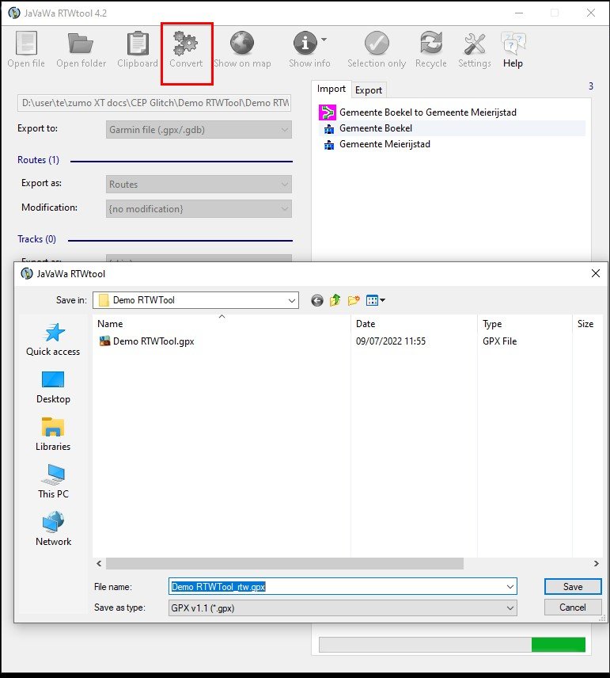Open the Export as Routes dropdown
The image size is (610, 678).
[x=199, y=185]
